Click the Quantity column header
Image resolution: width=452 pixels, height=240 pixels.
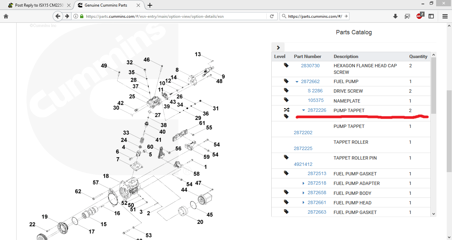[418, 56]
